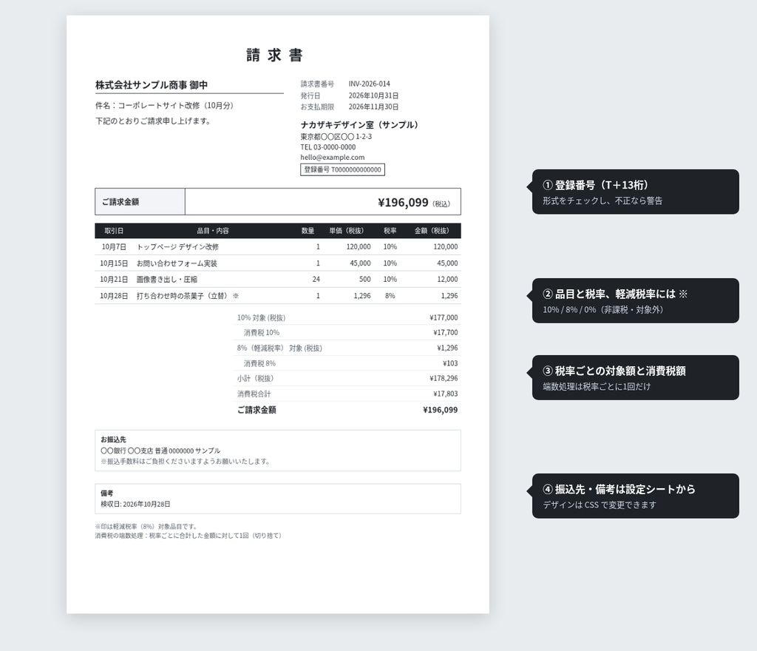The width and height of the screenshot is (757, 651).
Task: Select the item お問い合わせフォーム実装
Action: pos(177,263)
